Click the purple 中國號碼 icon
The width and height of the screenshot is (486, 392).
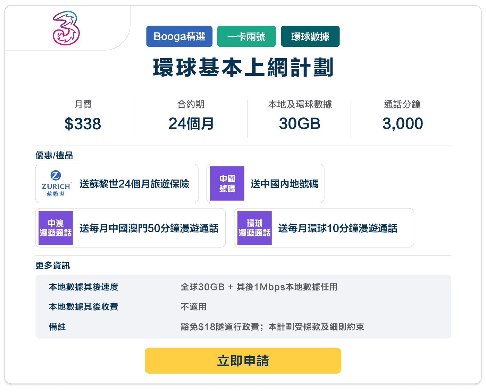227,183
